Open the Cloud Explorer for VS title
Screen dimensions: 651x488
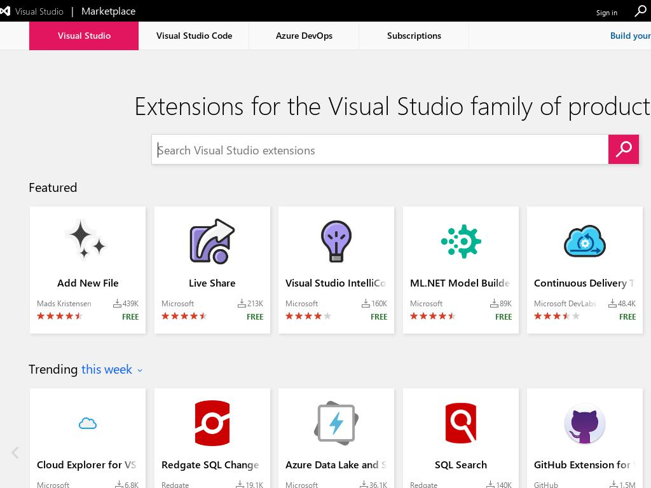point(86,464)
